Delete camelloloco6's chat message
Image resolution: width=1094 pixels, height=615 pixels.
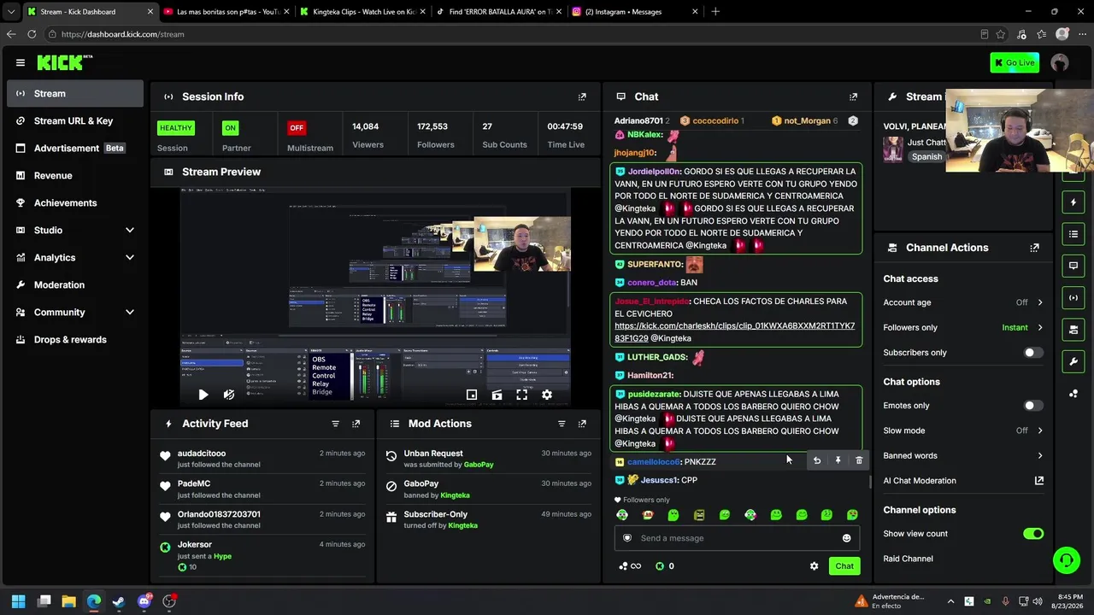(x=859, y=460)
